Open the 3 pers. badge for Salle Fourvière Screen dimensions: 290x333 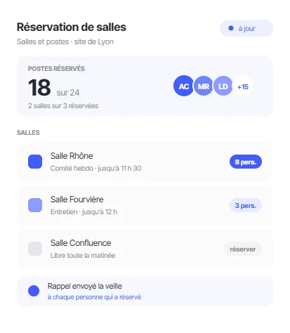[x=246, y=205]
